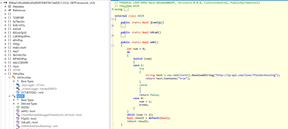Screen dimensions: 288x129
Task: Click the braces icon beside HezT
Action: 10,51
